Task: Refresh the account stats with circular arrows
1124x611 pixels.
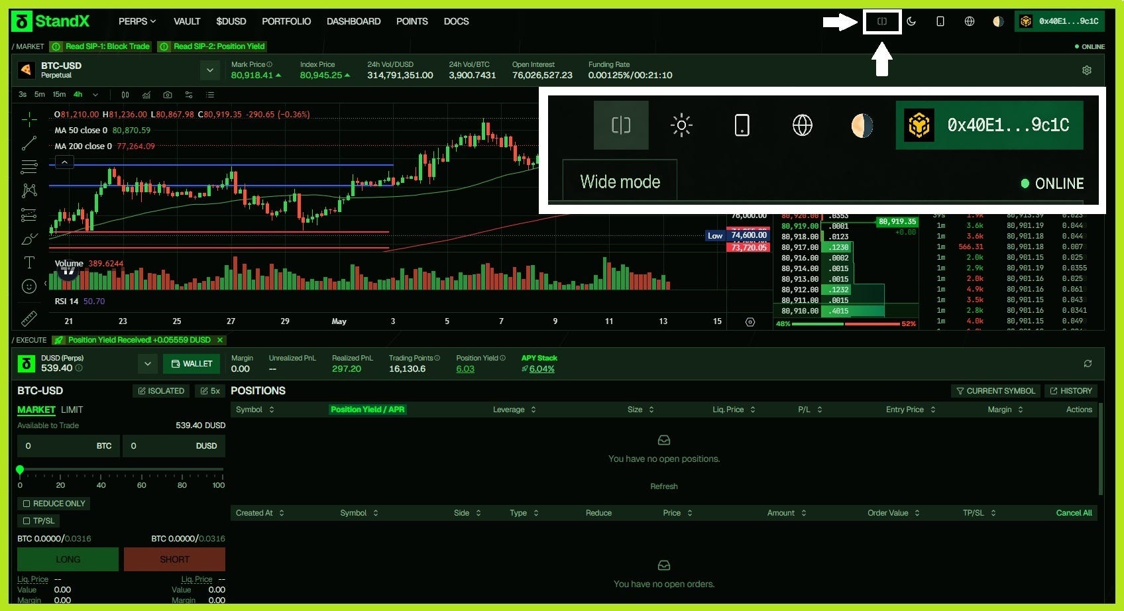Action: coord(1088,364)
